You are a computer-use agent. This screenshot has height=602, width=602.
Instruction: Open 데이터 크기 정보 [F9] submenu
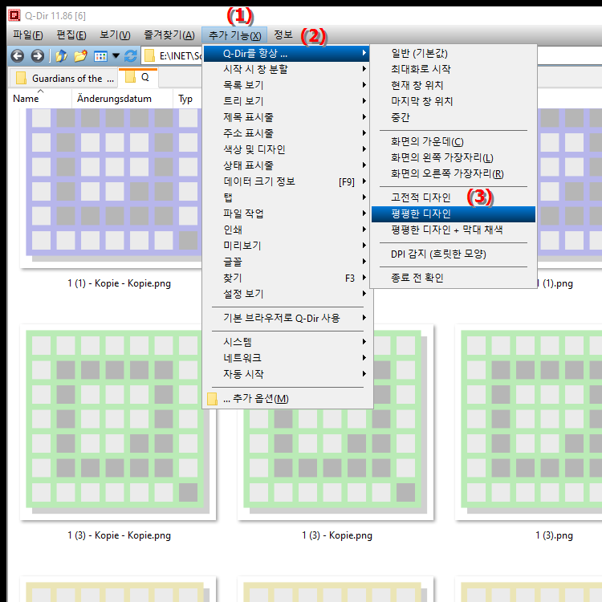pos(287,181)
